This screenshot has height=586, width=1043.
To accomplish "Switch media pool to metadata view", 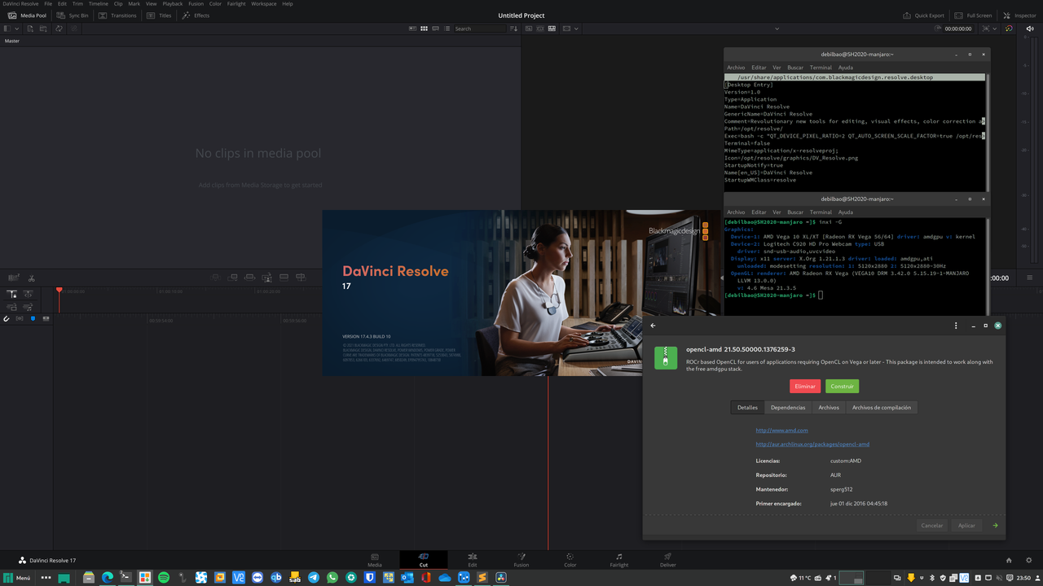I will click(412, 28).
